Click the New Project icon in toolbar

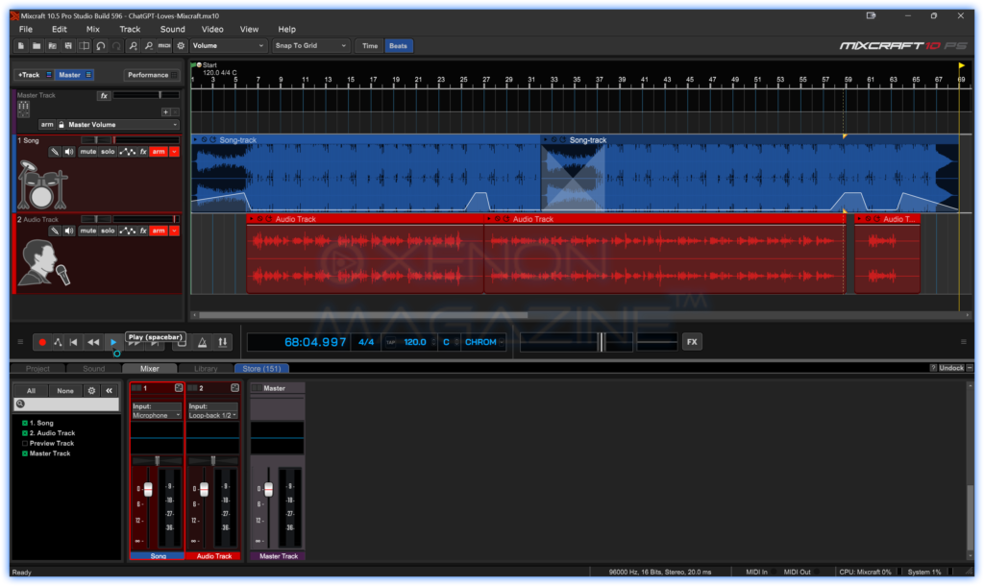coord(21,46)
